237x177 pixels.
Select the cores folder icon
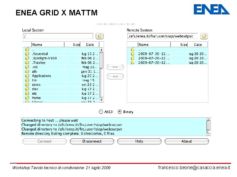click(x=27, y=85)
